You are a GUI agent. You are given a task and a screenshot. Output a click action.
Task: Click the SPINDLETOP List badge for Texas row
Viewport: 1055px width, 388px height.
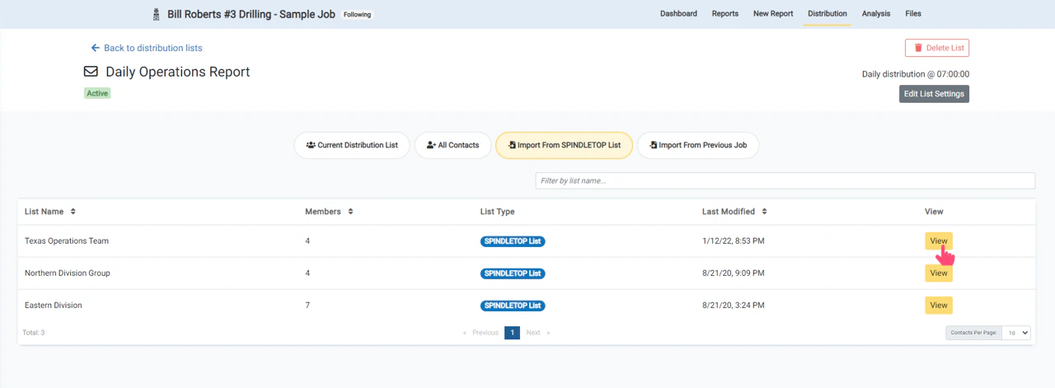[x=513, y=241]
